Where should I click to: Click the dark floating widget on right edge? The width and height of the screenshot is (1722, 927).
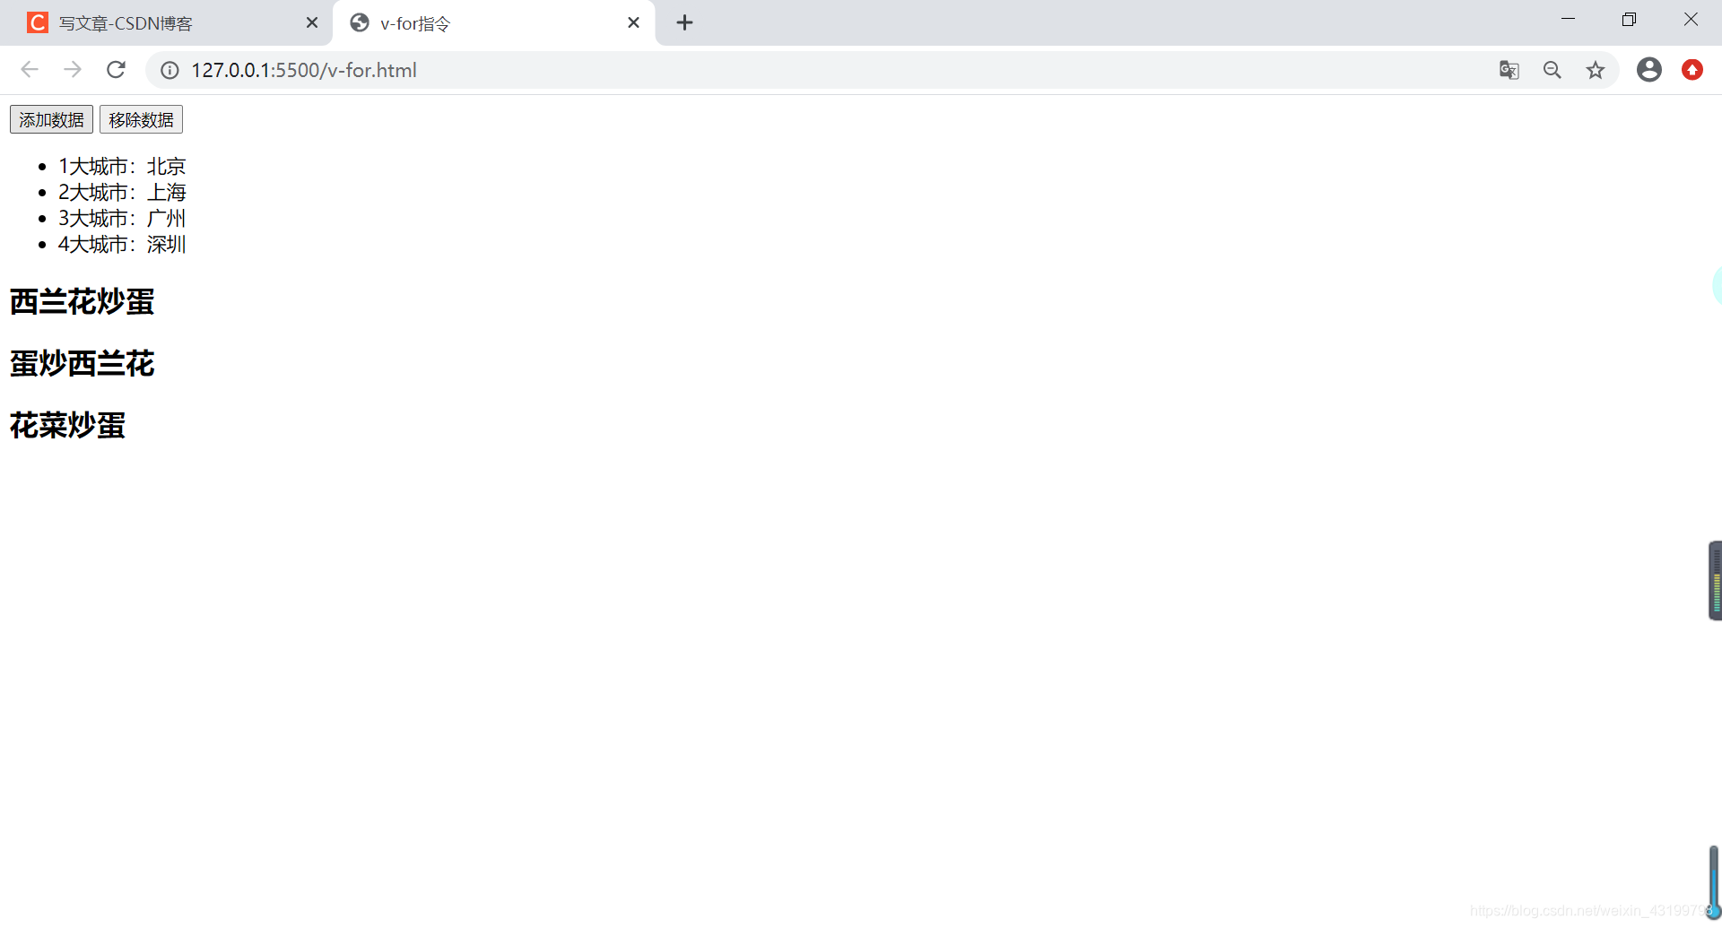(x=1715, y=580)
